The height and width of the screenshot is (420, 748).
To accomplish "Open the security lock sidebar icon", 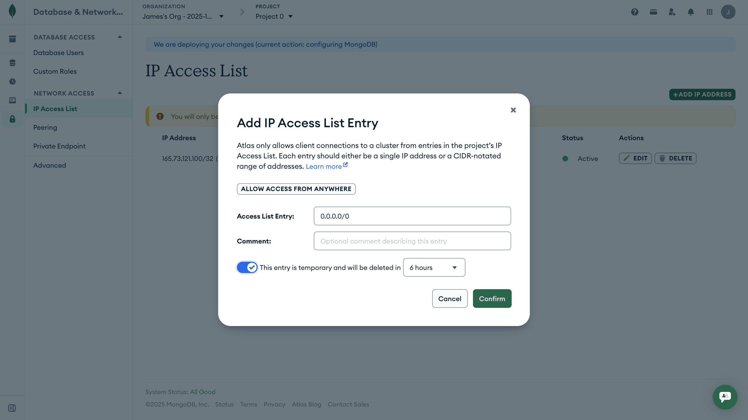I will click(12, 119).
